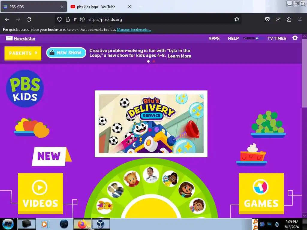The width and height of the screenshot is (307, 230).
Task: Open the APPS menu item
Action: pos(214,38)
